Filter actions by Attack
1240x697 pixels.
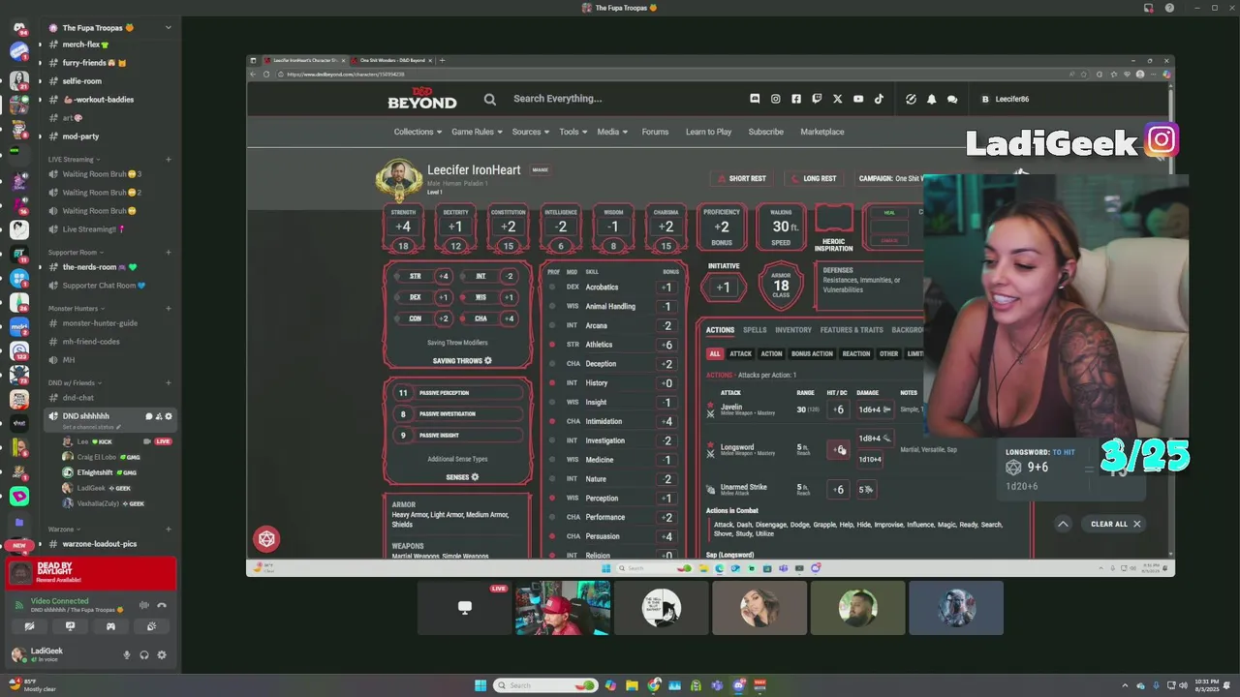click(x=740, y=354)
